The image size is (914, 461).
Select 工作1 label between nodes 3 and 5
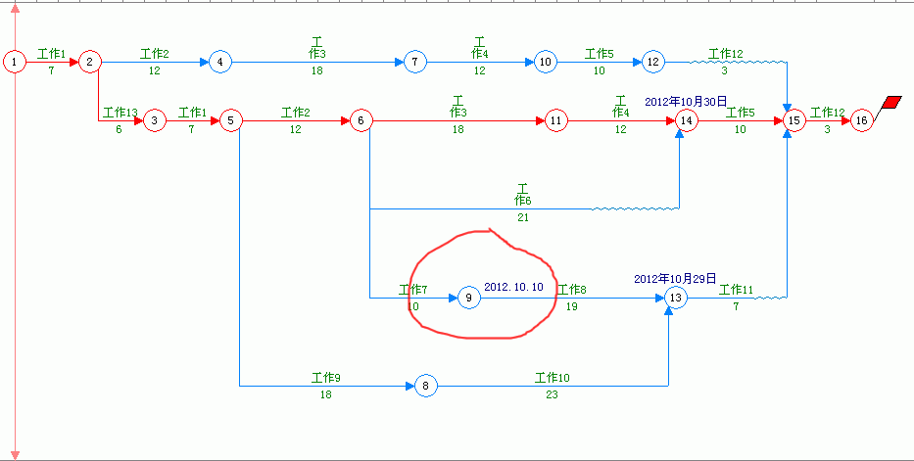pyautogui.click(x=192, y=112)
